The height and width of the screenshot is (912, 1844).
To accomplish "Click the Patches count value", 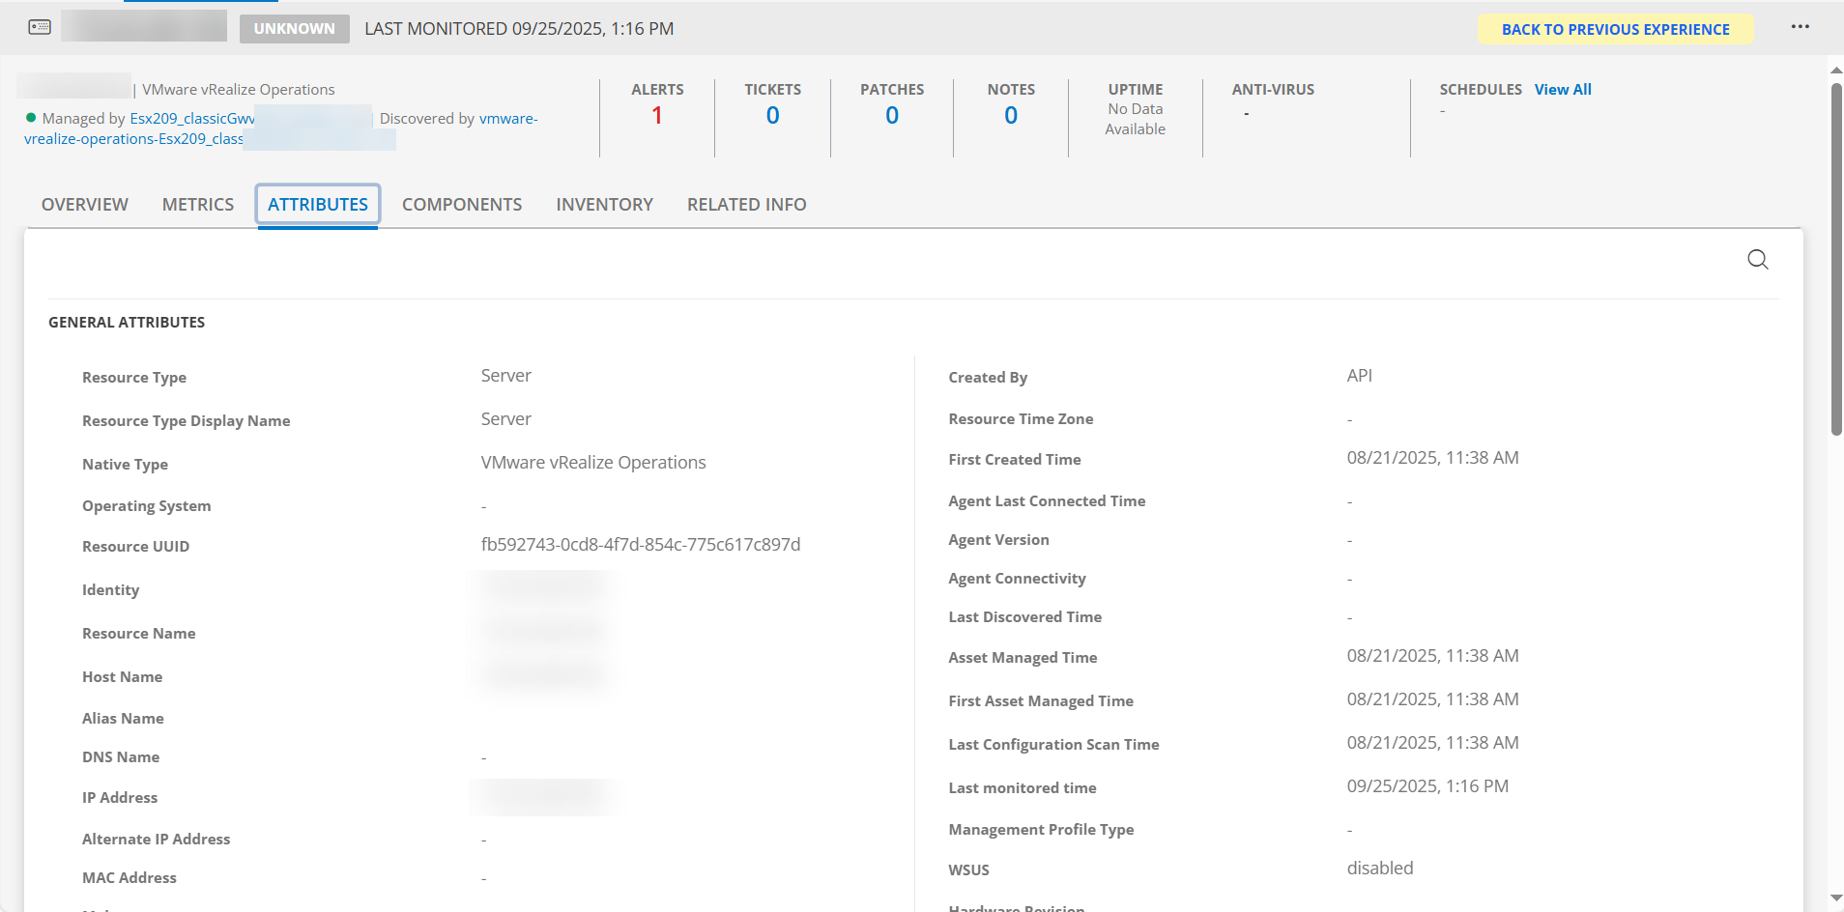I will pyautogui.click(x=892, y=116).
